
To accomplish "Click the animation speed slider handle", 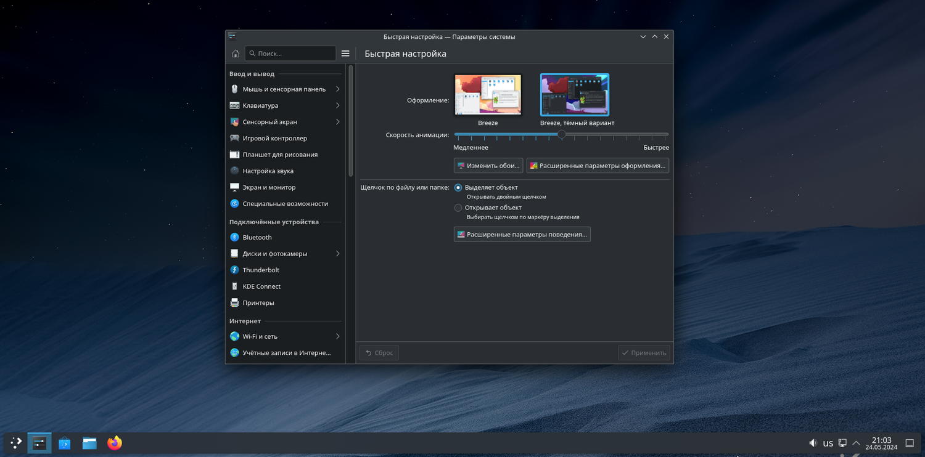I will [x=562, y=134].
